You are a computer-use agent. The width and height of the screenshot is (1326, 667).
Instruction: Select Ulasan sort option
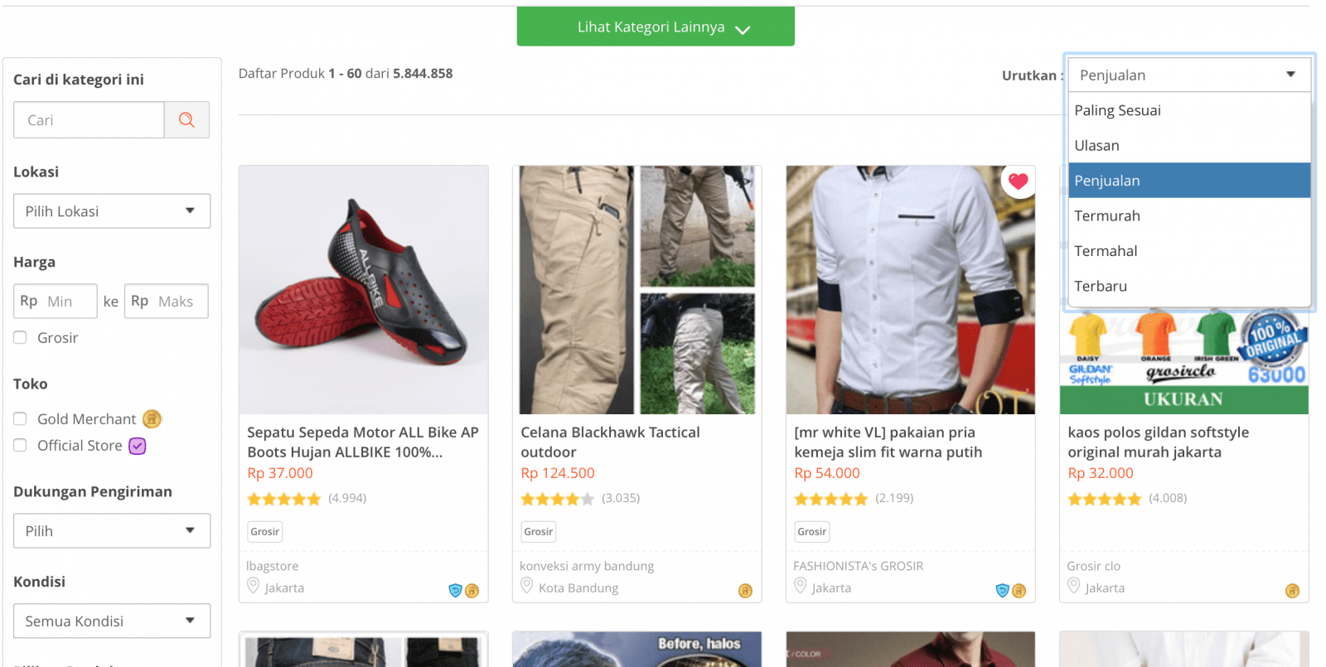1189,145
